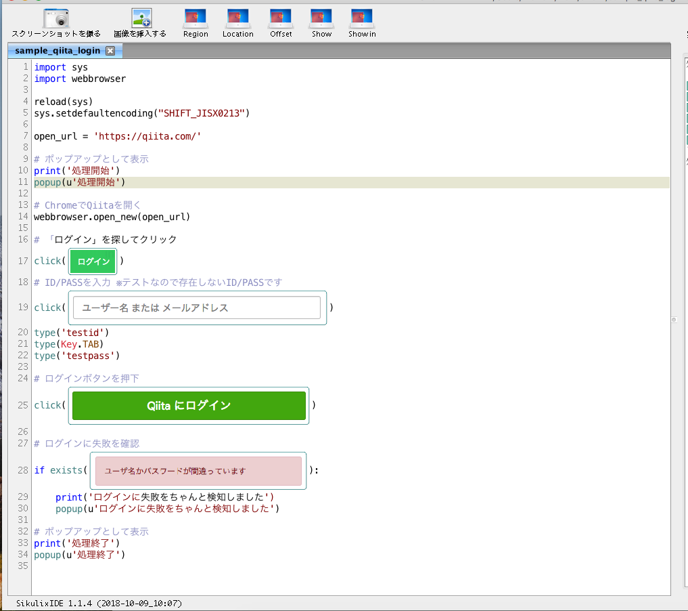
Task: Close the sample_qiita_login tab
Action: [110, 51]
